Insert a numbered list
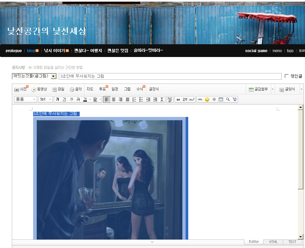 (x=134, y=99)
